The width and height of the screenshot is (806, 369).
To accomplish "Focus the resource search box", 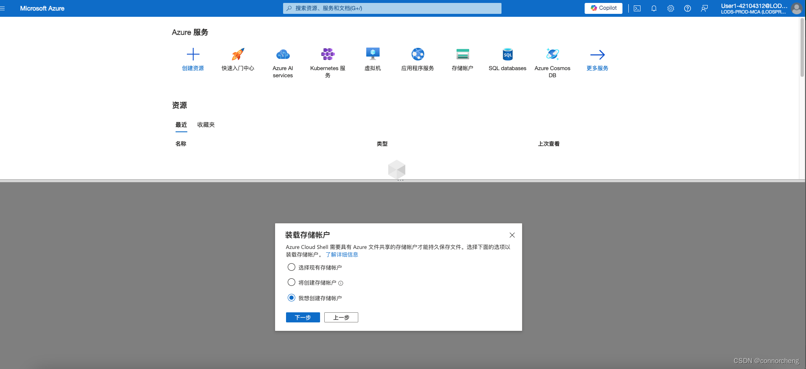I will click(392, 8).
